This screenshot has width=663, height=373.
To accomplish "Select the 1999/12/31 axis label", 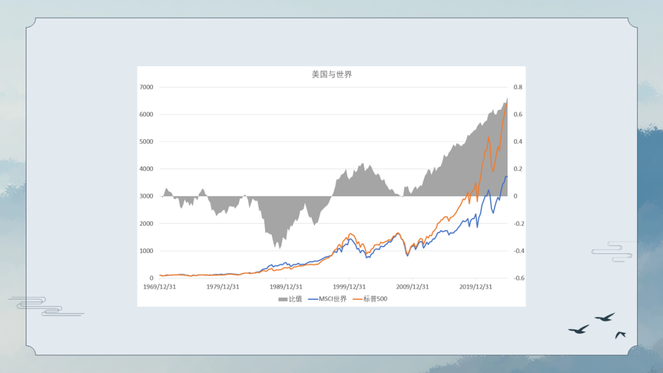I will click(349, 287).
